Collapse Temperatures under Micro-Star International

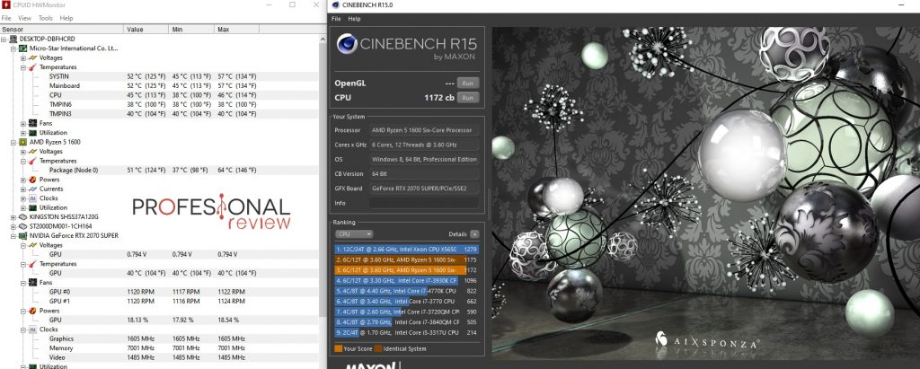pyautogui.click(x=23, y=66)
